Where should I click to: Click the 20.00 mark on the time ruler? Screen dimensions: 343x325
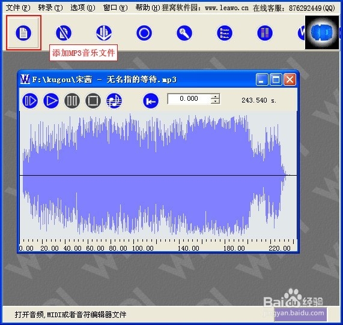(x=49, y=248)
